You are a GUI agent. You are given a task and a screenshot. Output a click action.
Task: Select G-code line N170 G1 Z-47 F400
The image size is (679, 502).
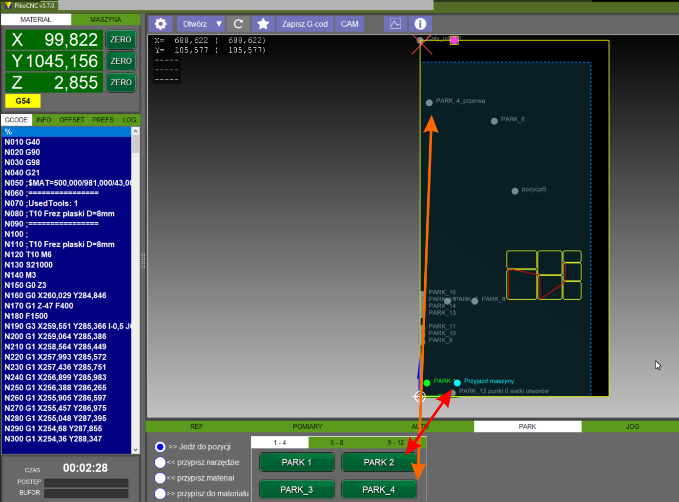66,306
